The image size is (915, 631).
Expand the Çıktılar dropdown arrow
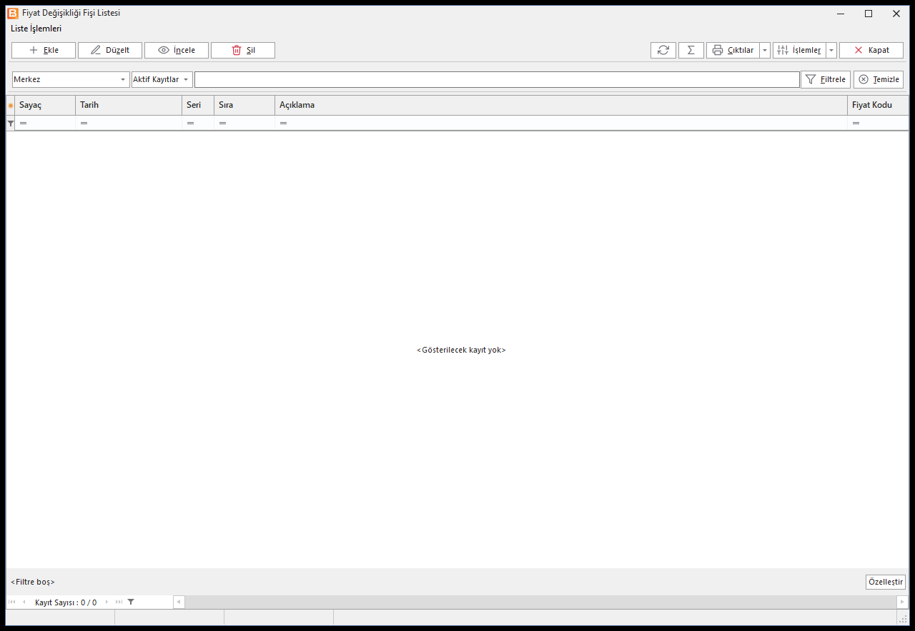coord(765,50)
